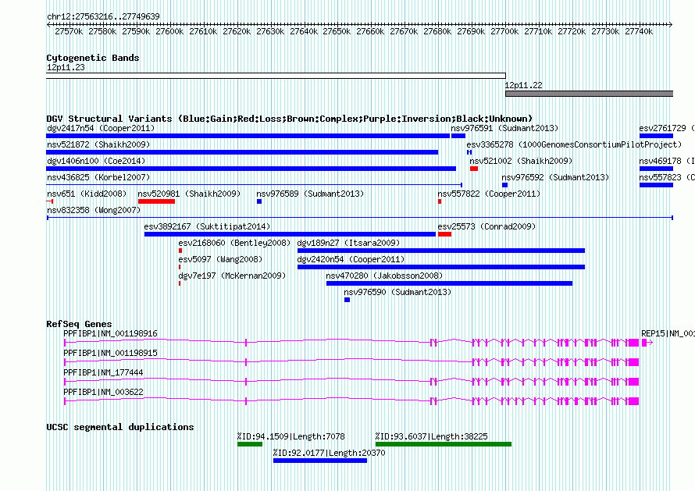
Task: Open the Cytogenetic Bands track title
Action: tap(93, 58)
